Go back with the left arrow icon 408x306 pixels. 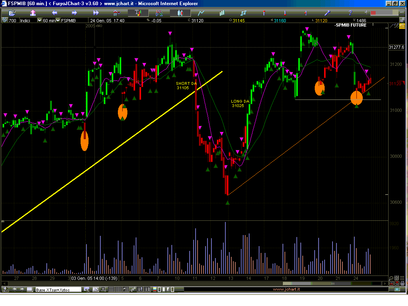tap(54, 13)
